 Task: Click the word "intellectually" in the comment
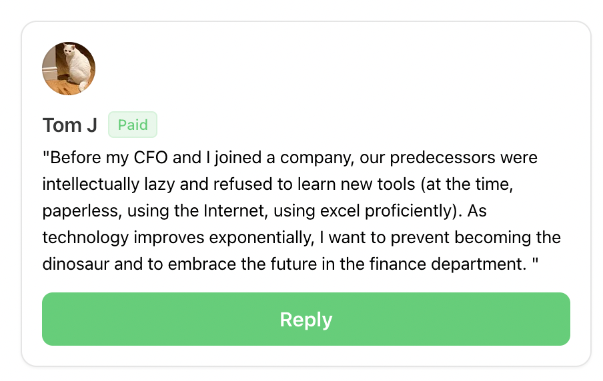pos(91,185)
